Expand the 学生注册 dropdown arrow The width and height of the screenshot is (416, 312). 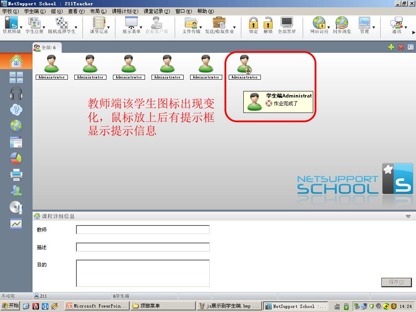click(x=44, y=27)
